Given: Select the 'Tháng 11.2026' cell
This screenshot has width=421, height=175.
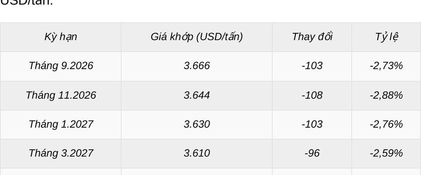Looking at the screenshot, I should (x=61, y=95).
